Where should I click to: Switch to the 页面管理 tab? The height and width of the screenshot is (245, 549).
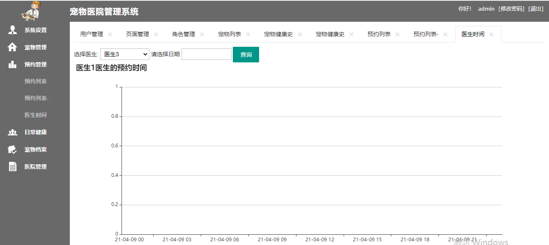tap(138, 34)
